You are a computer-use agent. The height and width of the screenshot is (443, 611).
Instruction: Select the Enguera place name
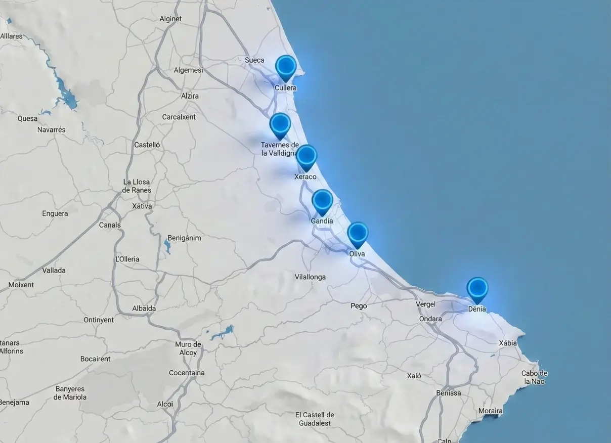click(x=55, y=213)
